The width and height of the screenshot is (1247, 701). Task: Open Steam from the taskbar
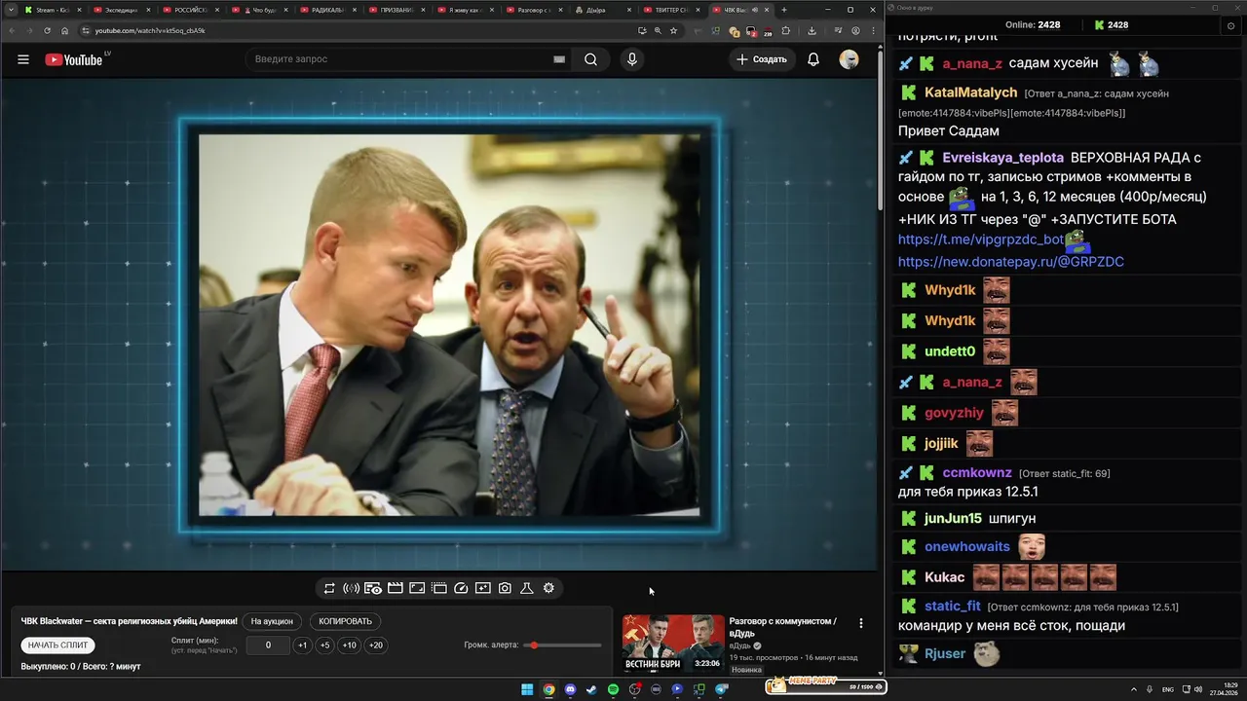point(591,689)
